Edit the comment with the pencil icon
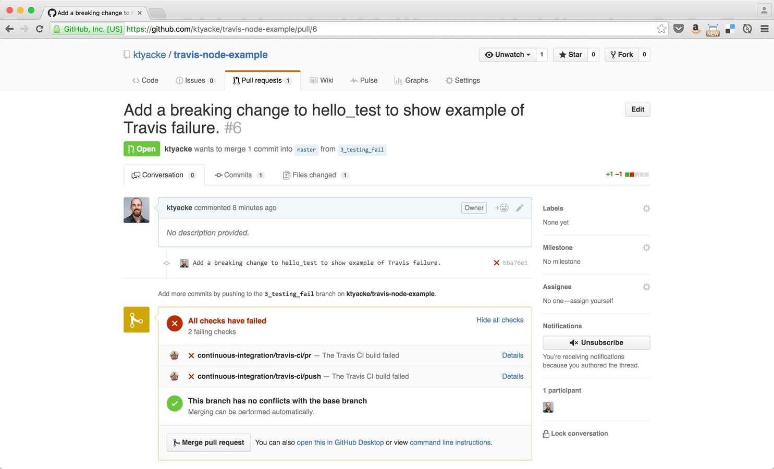This screenshot has height=469, width=774. [x=520, y=208]
